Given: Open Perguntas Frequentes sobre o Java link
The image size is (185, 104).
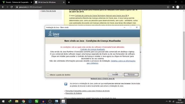Looking at the screenshot, I should click(87, 91).
